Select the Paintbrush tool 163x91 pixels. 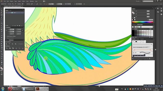(2, 25)
